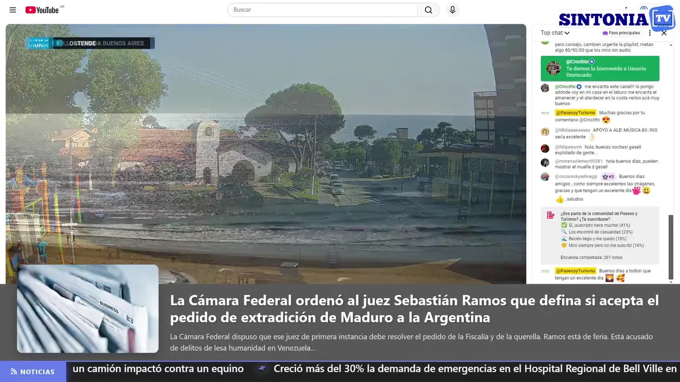Screen dimensions: 680x382
Task: Close the live chat panel
Action: [x=664, y=33]
